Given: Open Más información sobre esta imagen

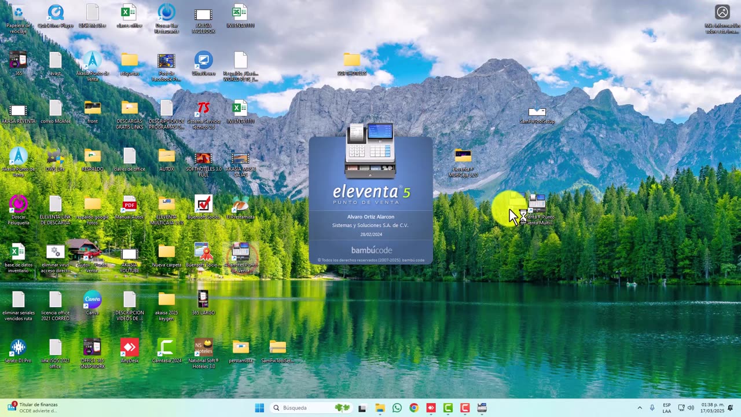Looking at the screenshot, I should tap(722, 19).
